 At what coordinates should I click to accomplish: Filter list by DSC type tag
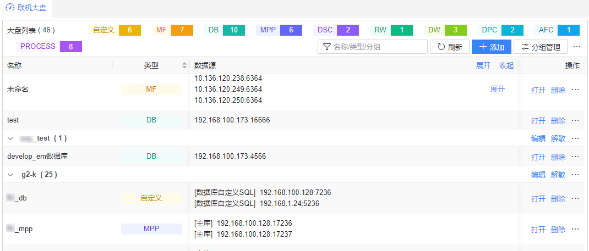click(x=336, y=30)
